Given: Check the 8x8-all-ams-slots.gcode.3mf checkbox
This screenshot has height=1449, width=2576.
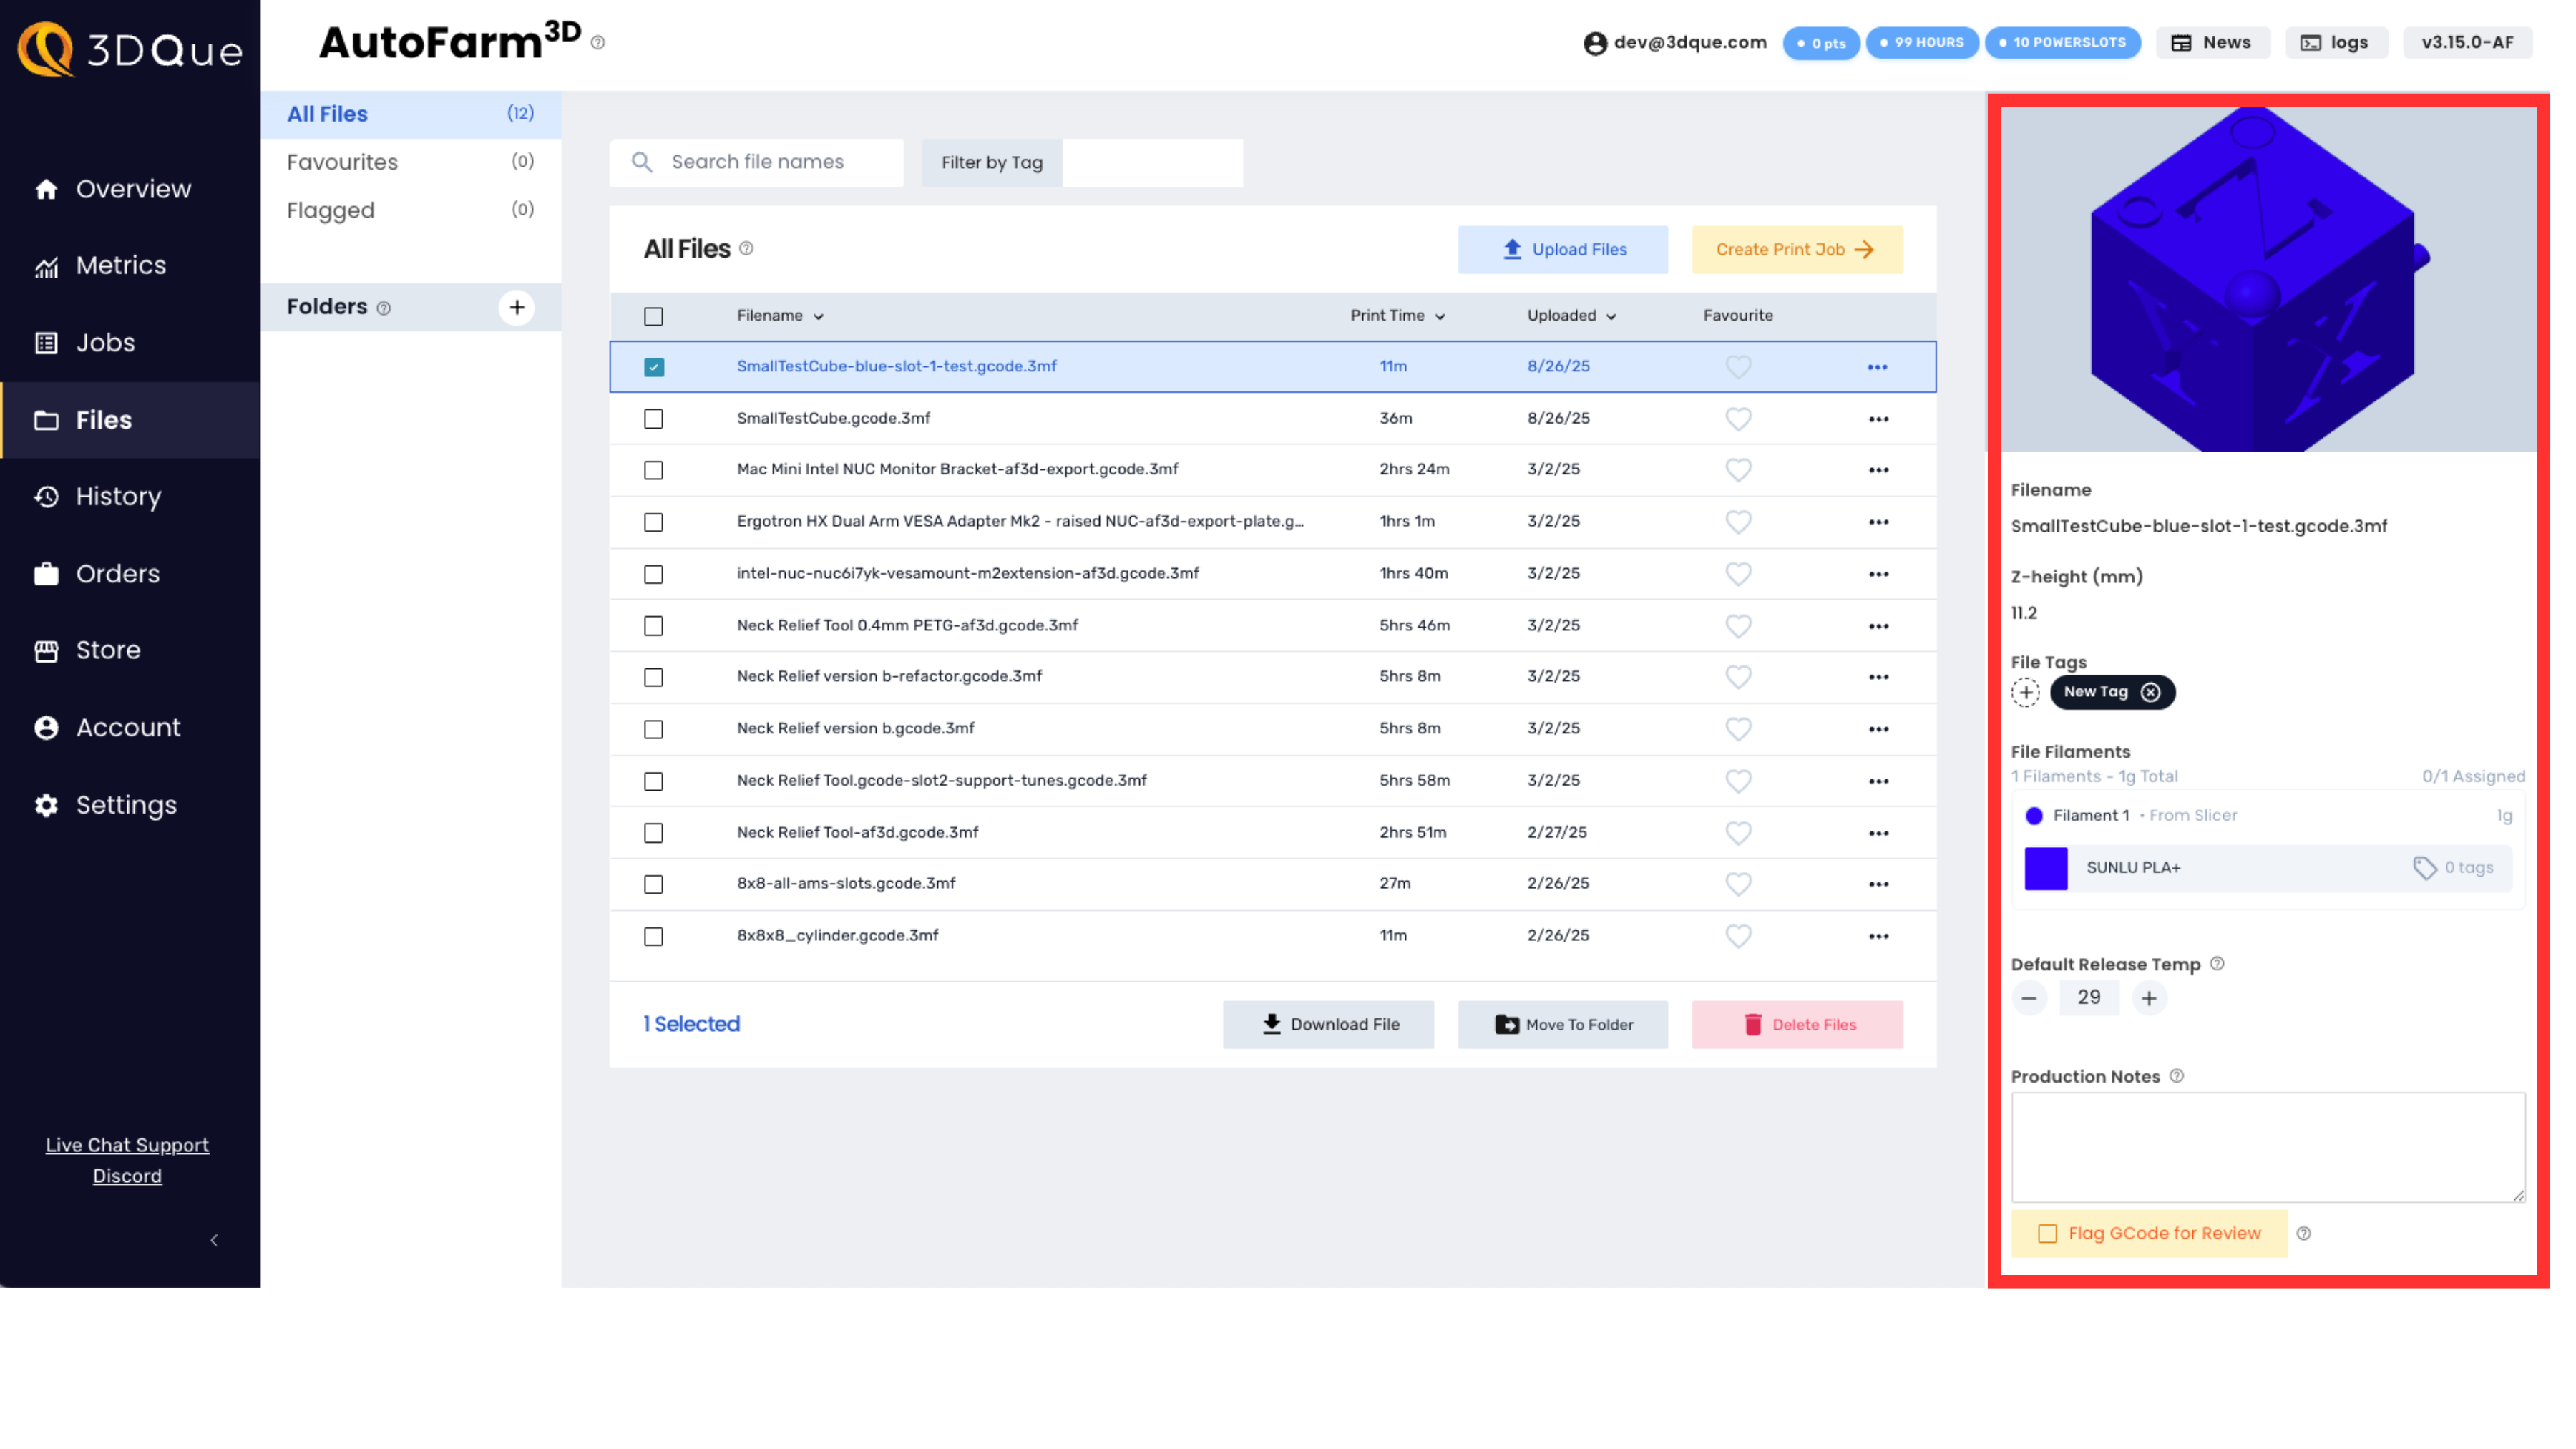Looking at the screenshot, I should click(653, 883).
